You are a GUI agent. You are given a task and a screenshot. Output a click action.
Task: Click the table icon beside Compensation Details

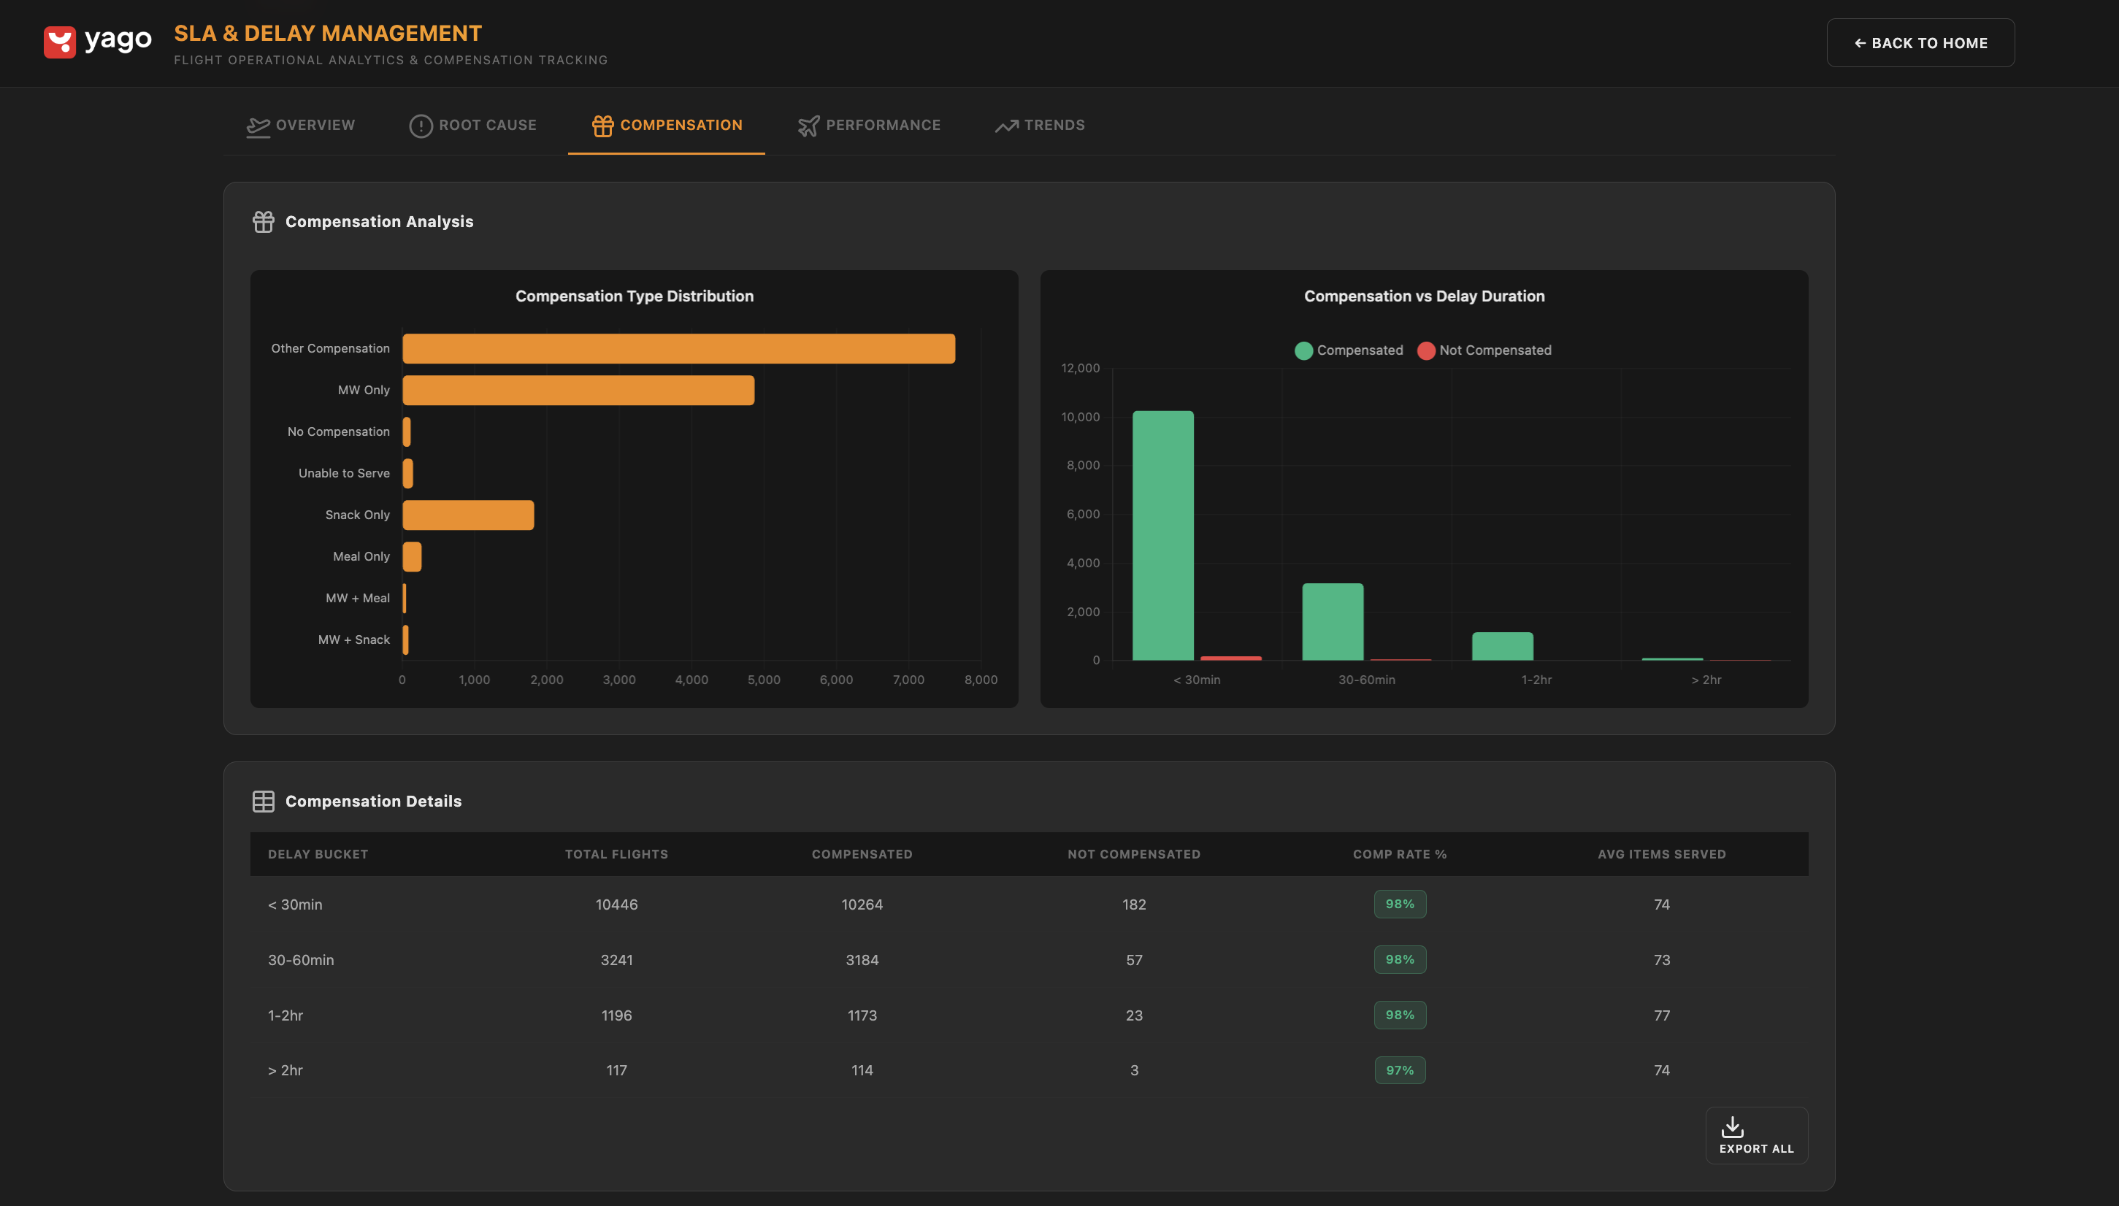[264, 800]
